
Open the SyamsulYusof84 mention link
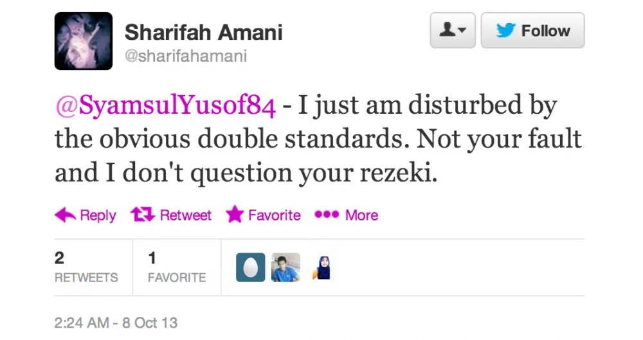pyautogui.click(x=165, y=107)
